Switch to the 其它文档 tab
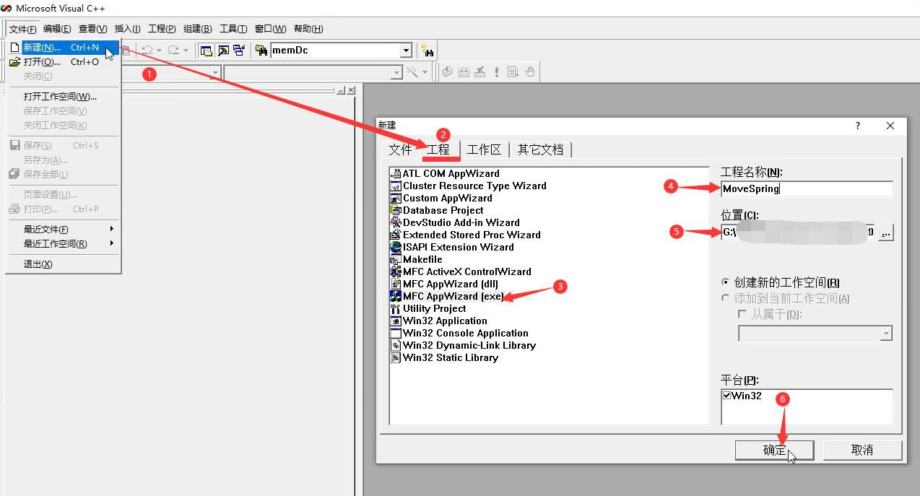This screenshot has height=496, width=920. pos(540,149)
